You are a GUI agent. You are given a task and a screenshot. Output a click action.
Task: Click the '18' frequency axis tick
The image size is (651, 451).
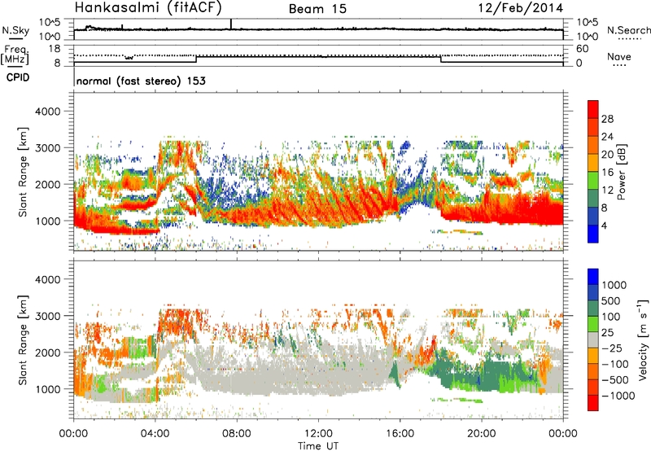pyautogui.click(x=55, y=48)
